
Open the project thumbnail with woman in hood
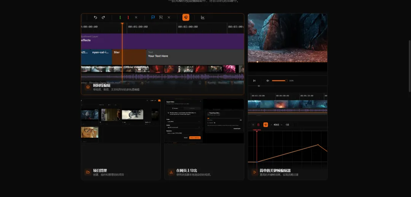(90, 115)
